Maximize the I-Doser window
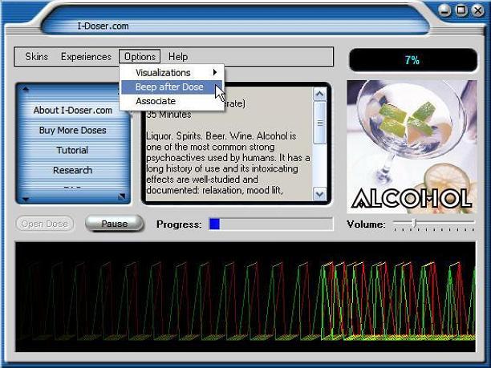 tap(461, 10)
